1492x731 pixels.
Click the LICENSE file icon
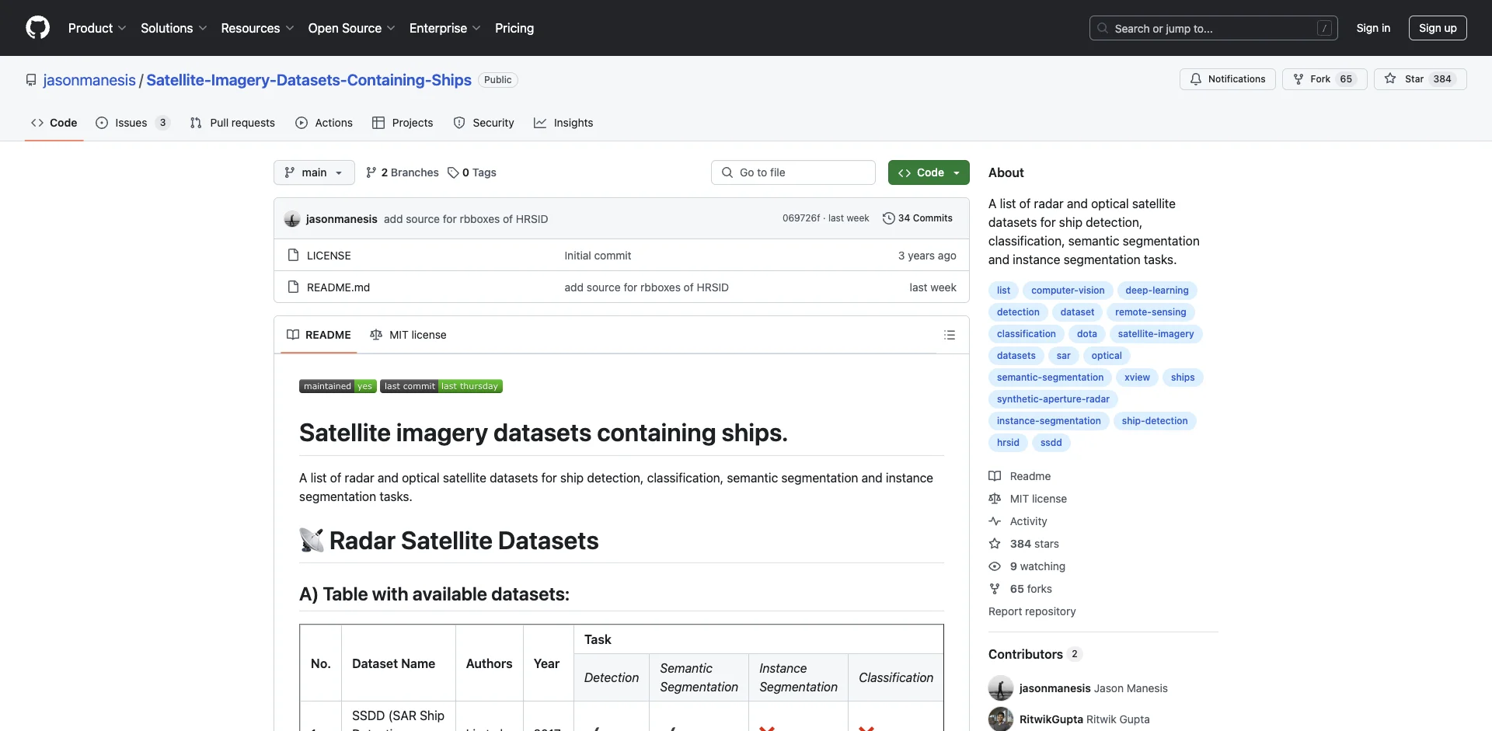click(293, 255)
